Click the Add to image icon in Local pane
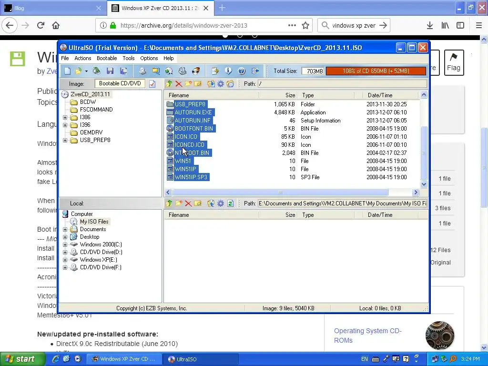488x366 pixels. pyautogui.click(x=211, y=203)
